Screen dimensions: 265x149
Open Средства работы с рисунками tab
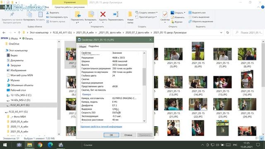coord(70,7)
